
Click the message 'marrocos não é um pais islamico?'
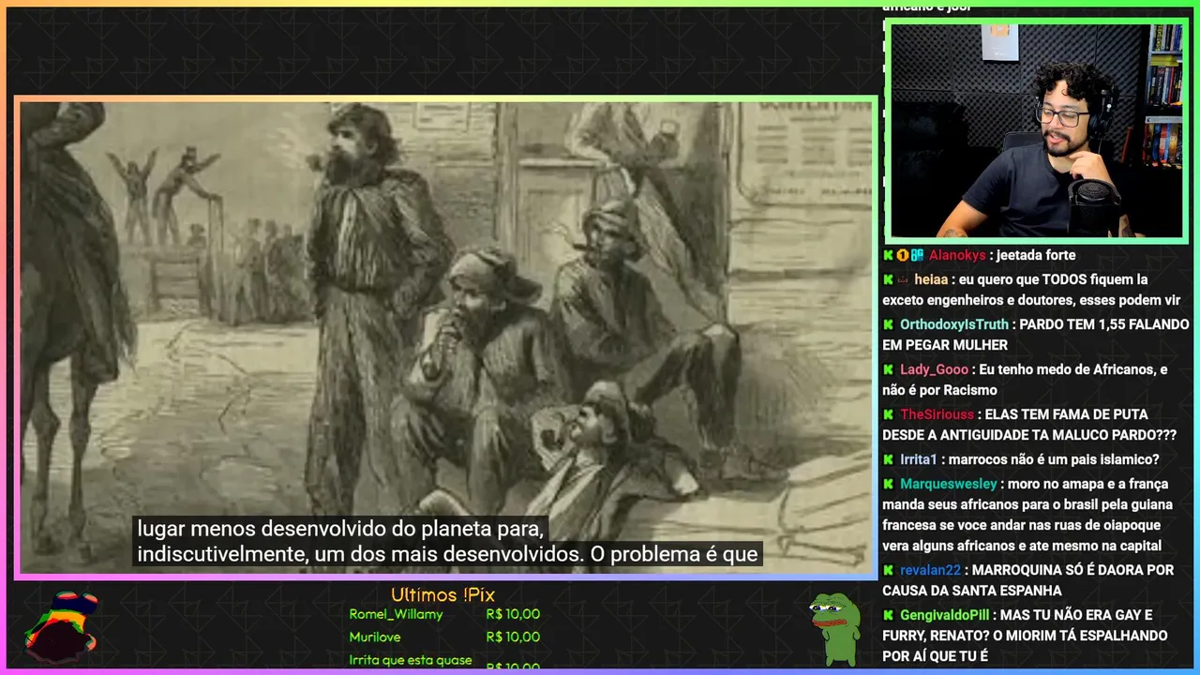(x=1054, y=459)
